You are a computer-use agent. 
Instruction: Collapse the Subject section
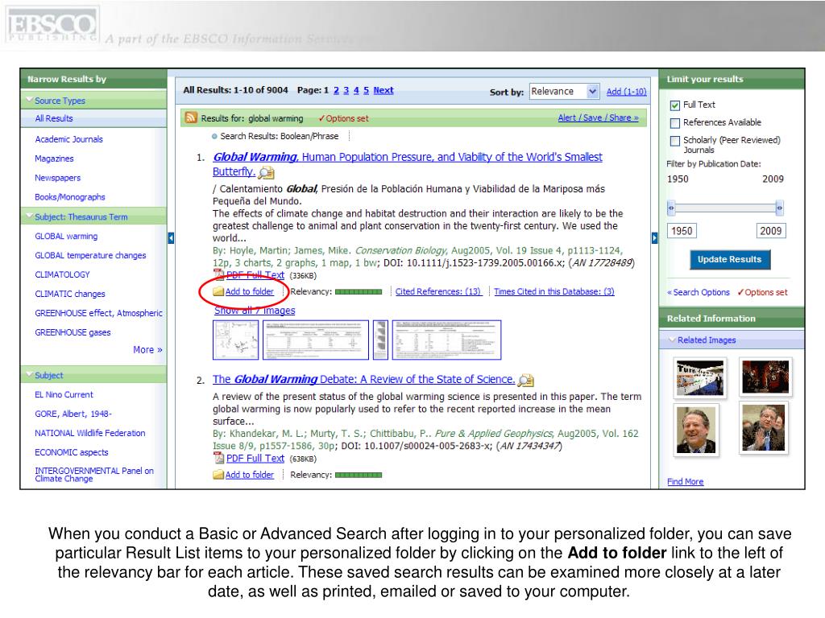[x=30, y=375]
